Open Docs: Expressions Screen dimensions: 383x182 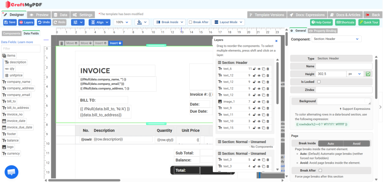pyautogui.click(x=307, y=15)
